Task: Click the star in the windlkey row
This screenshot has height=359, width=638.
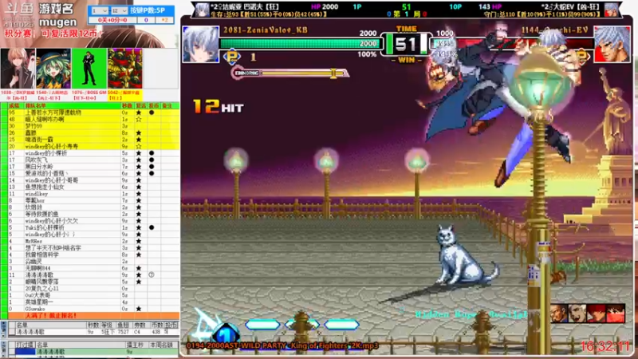Action: coord(139,194)
